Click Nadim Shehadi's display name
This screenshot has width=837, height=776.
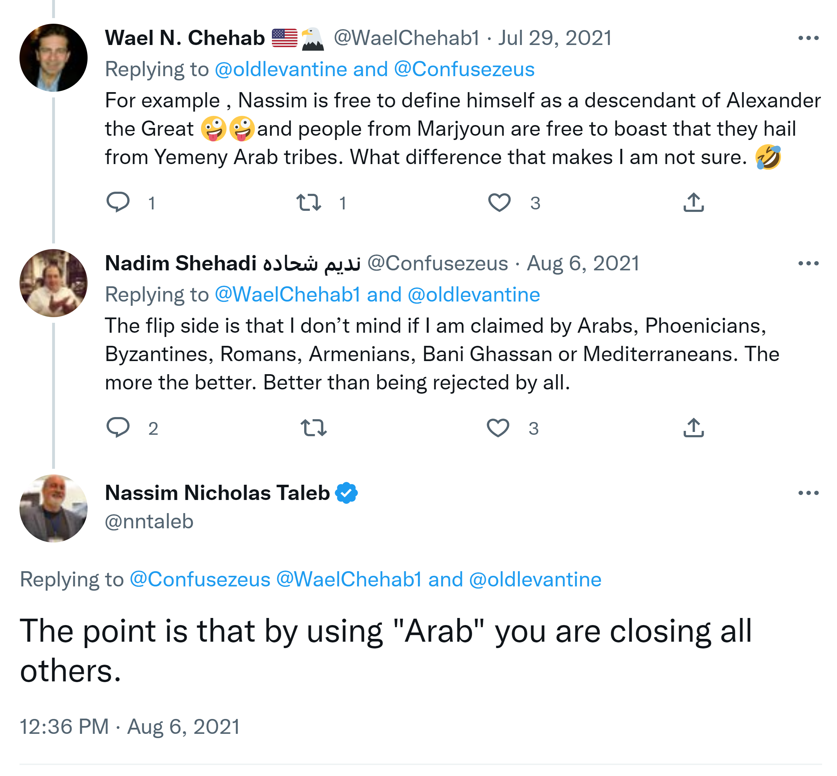tap(181, 264)
